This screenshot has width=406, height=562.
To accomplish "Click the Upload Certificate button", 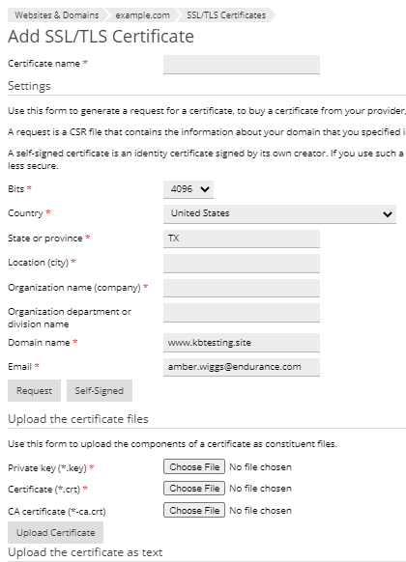I will [x=56, y=533].
